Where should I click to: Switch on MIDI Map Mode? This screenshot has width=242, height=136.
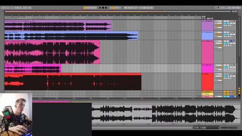pos(226,8)
